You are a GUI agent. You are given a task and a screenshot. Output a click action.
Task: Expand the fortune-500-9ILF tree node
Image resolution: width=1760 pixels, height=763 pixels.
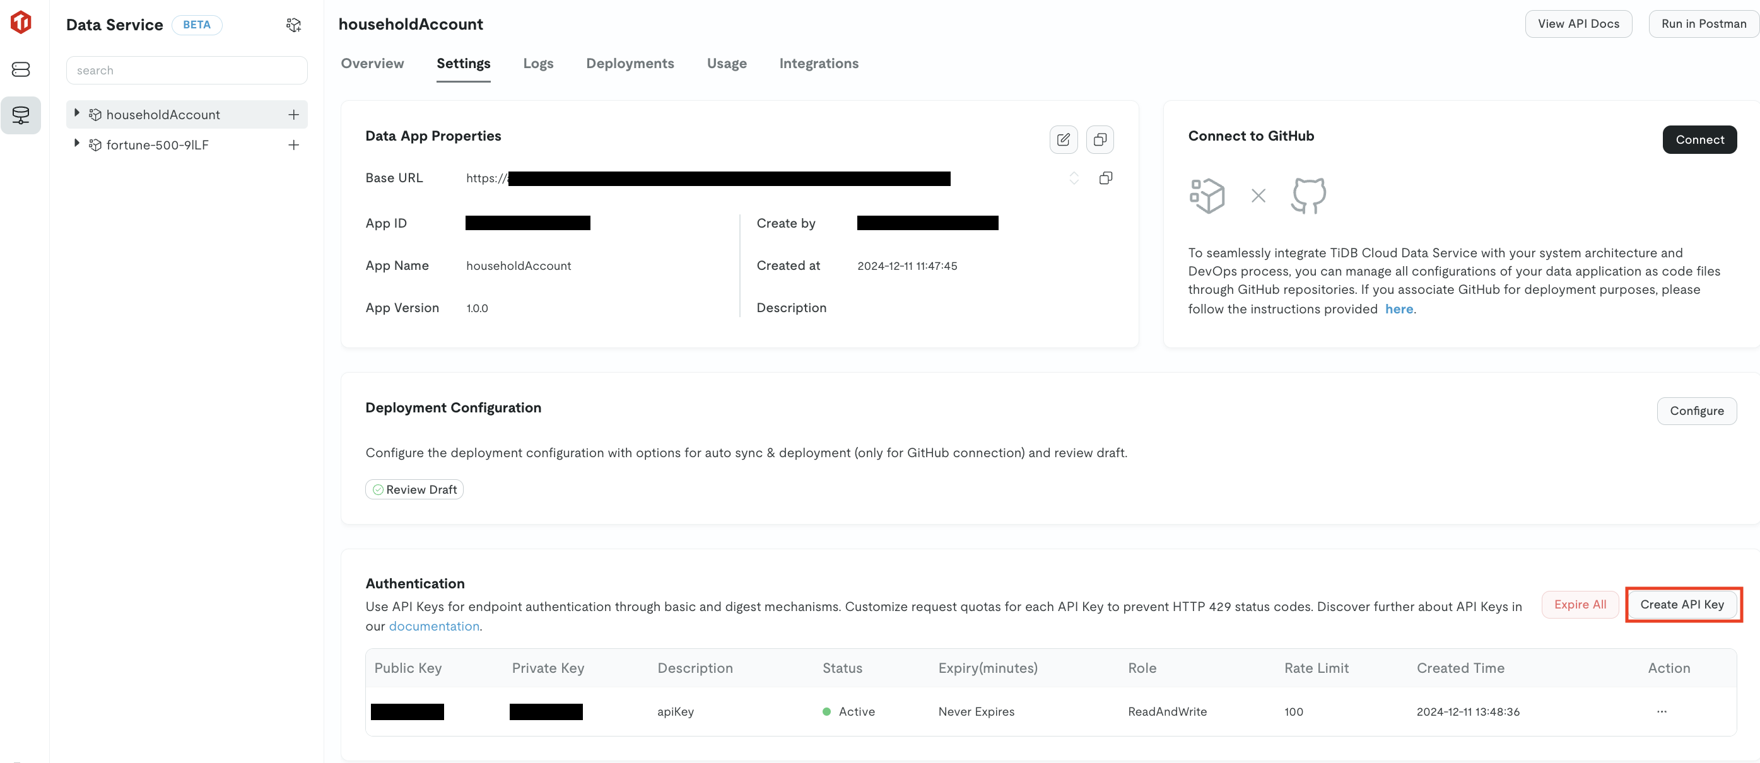[x=76, y=143]
